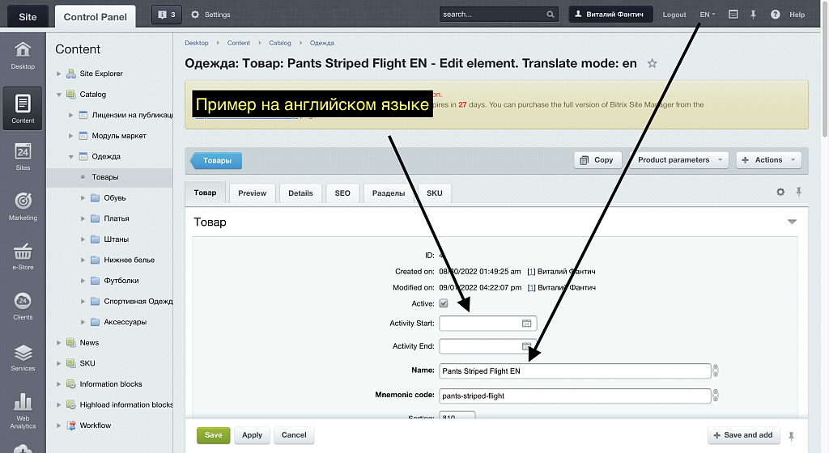The image size is (829, 453).
Task: Click the Apply button
Action: (x=253, y=435)
